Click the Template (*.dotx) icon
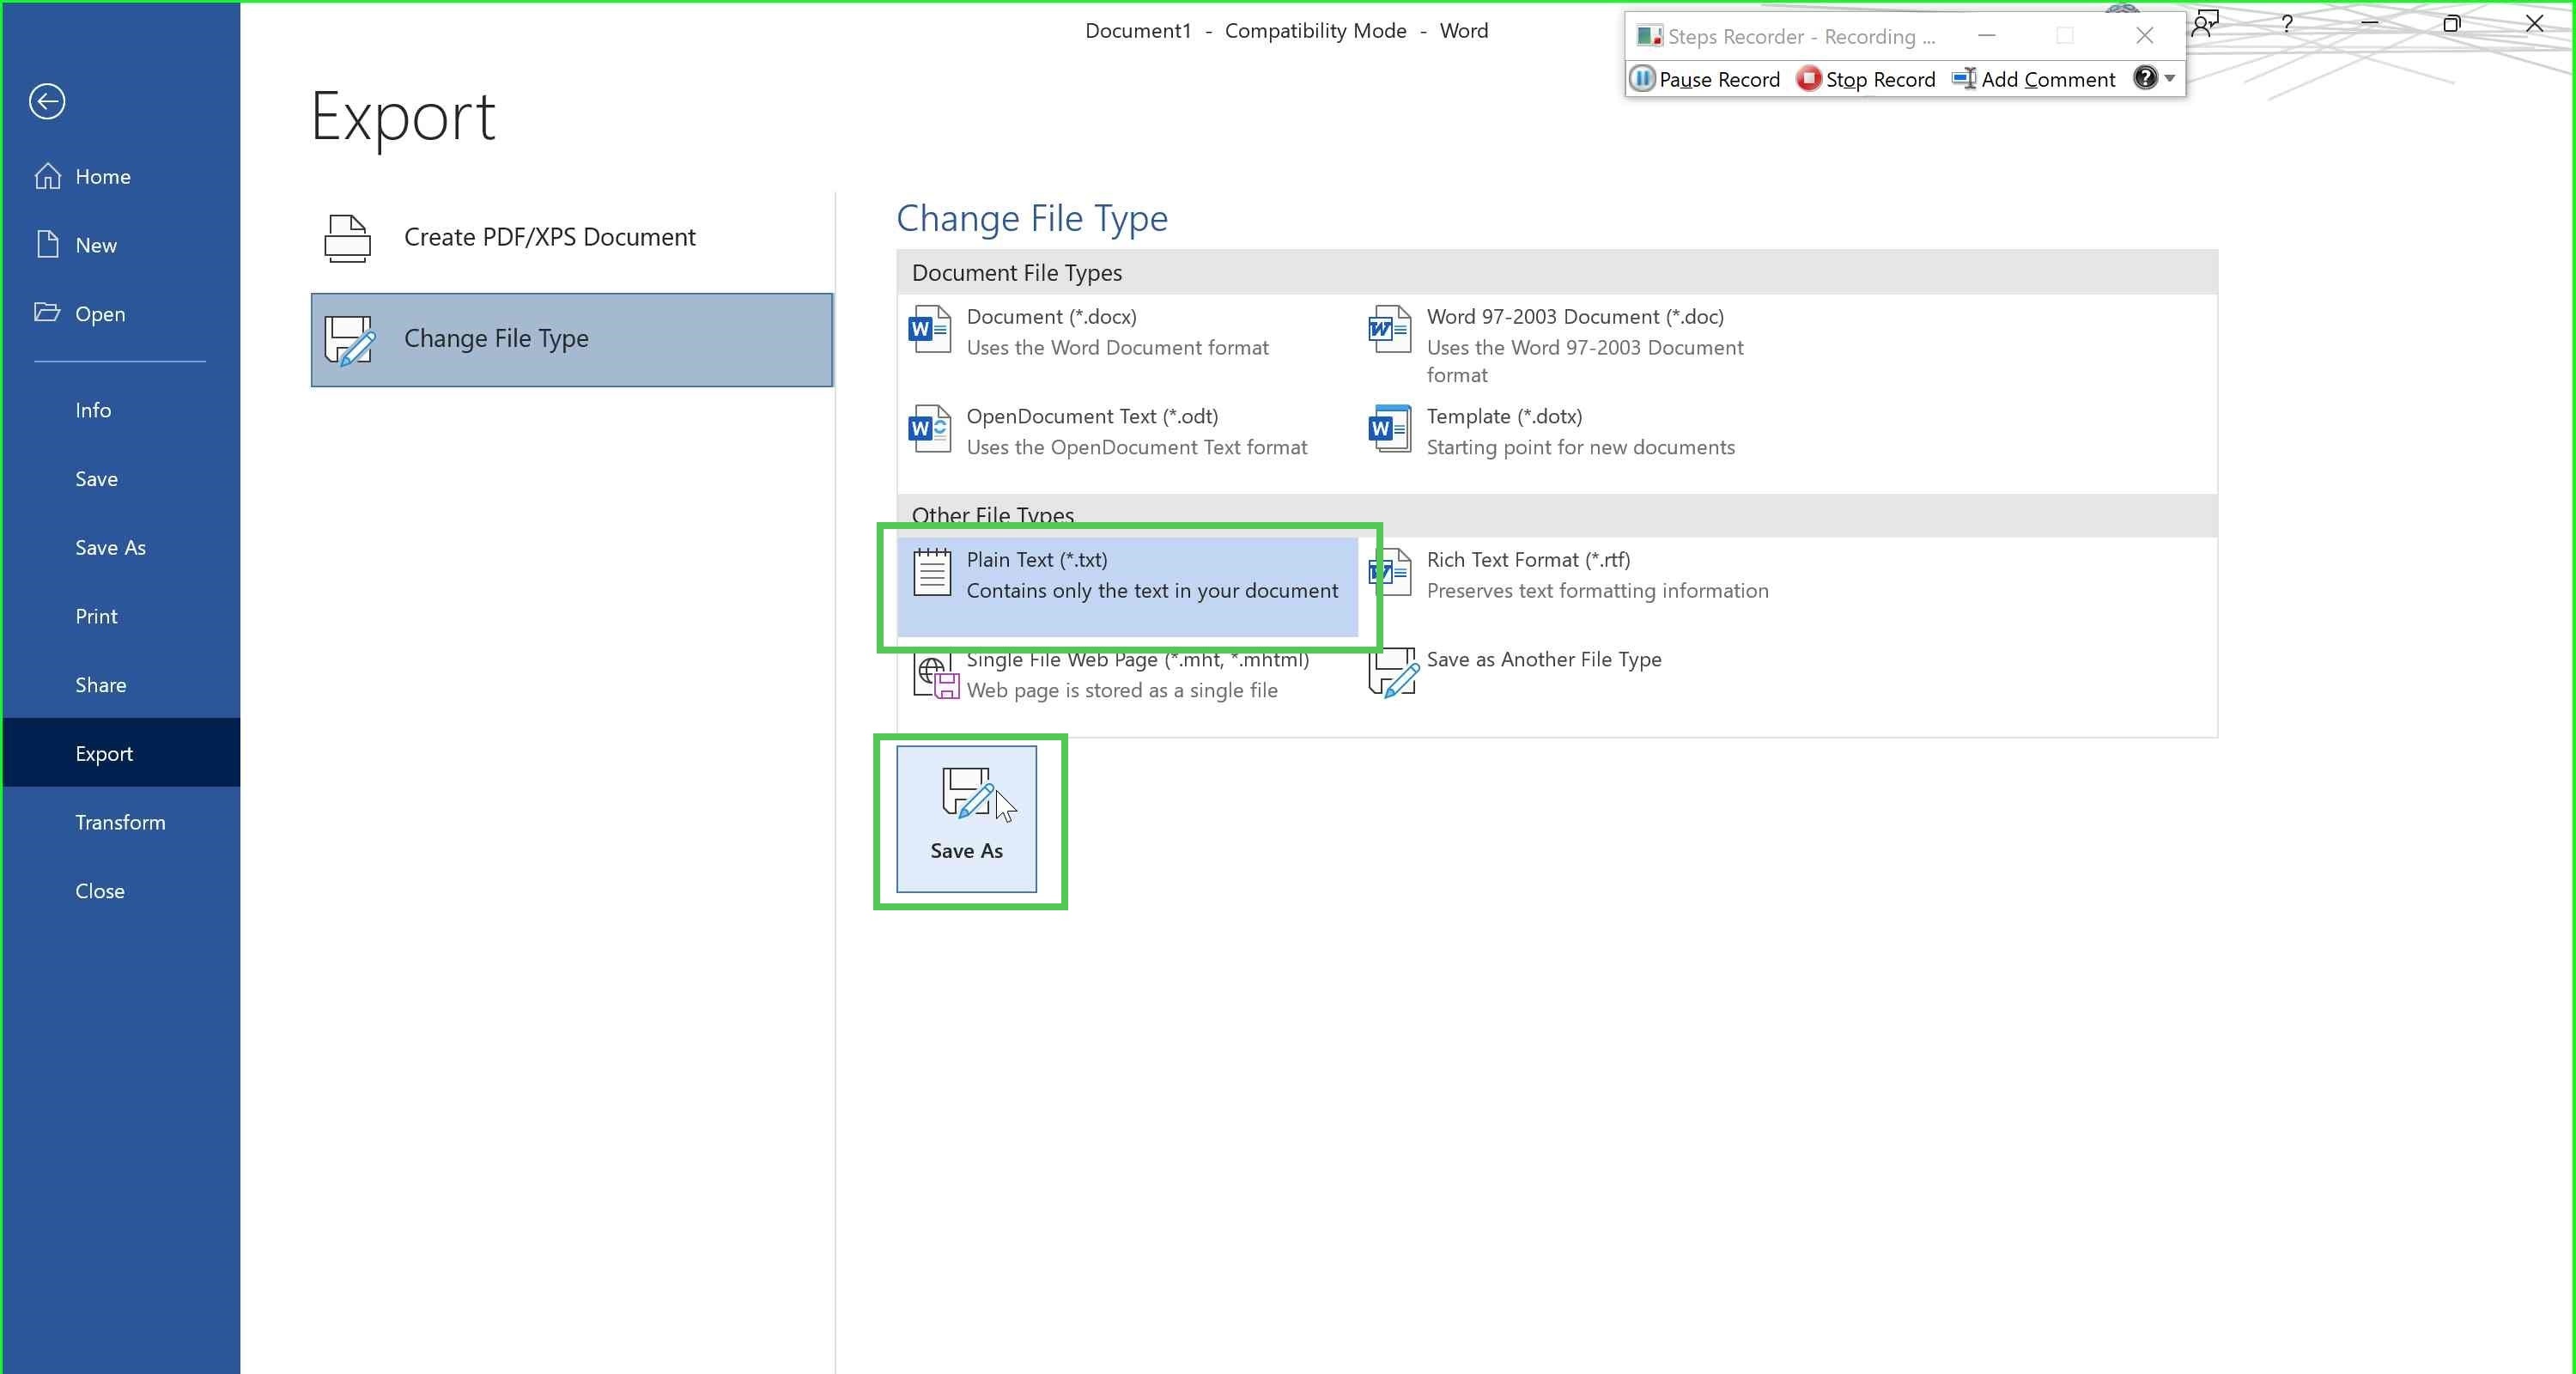The height and width of the screenshot is (1374, 2576). click(x=1390, y=430)
